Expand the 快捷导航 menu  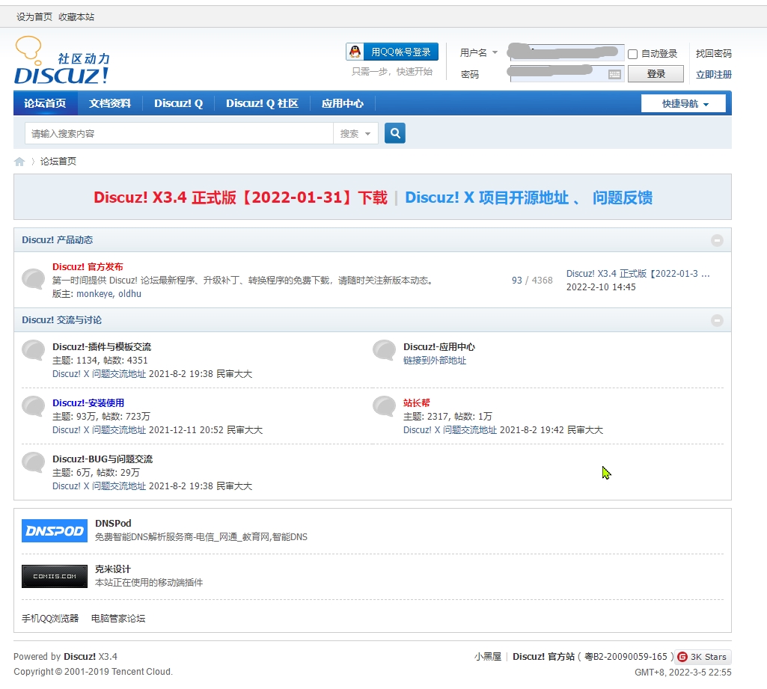pos(683,104)
